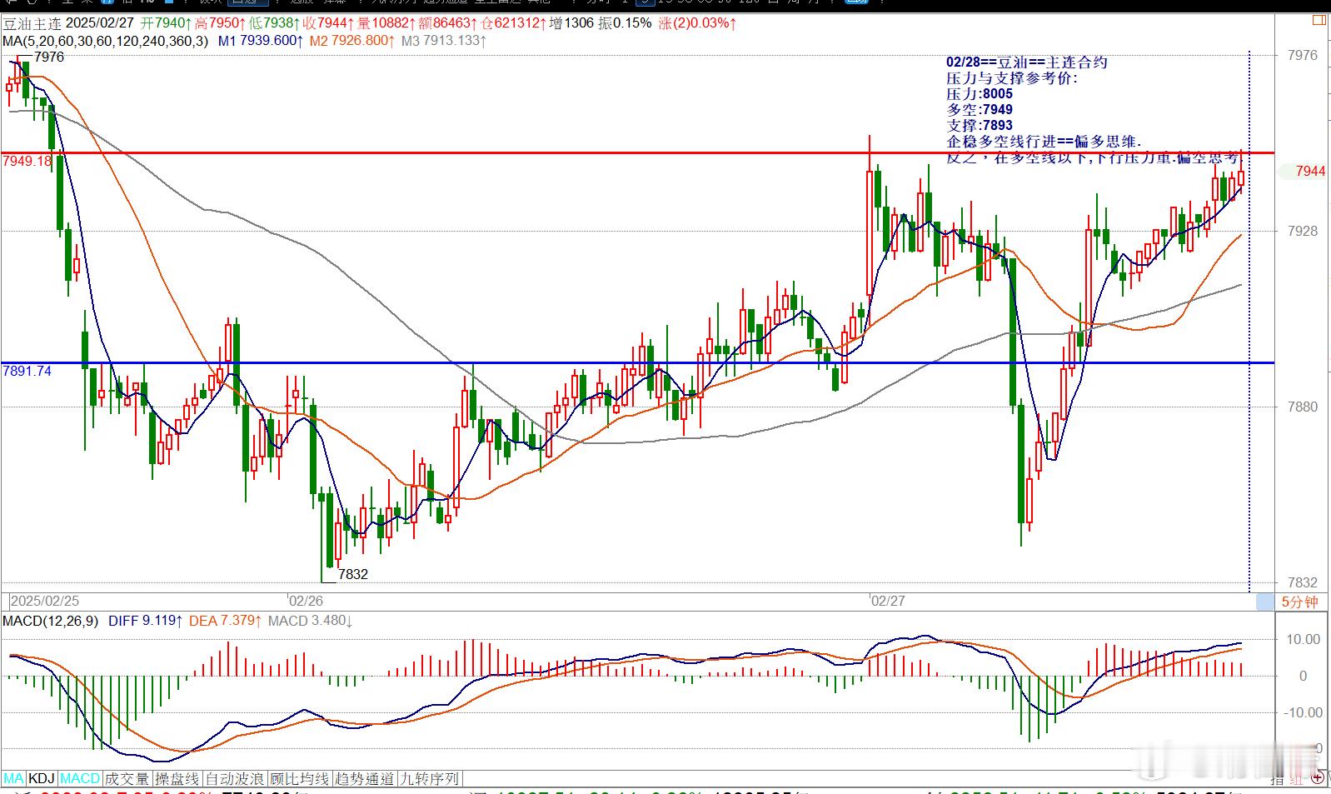The width and height of the screenshot is (1331, 794).
Task: Click the 02/26 date marker on time axis
Action: tap(306, 601)
